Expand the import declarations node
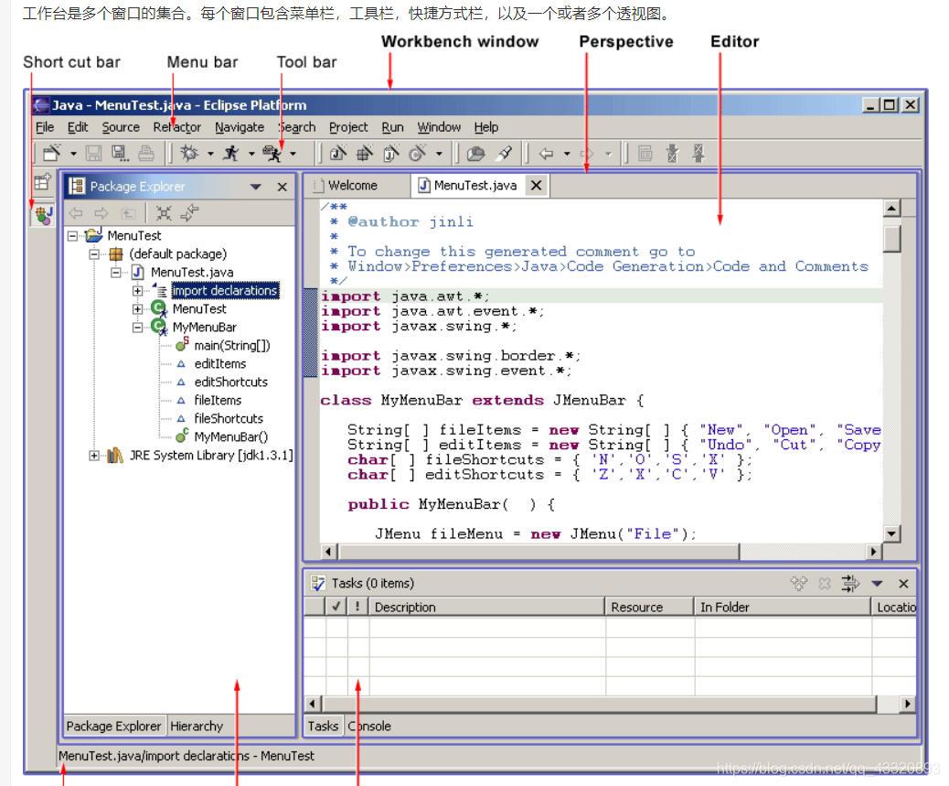This screenshot has height=786, width=949. pyautogui.click(x=138, y=291)
